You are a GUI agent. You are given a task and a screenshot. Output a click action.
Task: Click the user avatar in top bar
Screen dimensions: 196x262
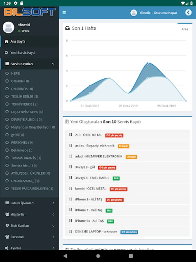(x=134, y=13)
